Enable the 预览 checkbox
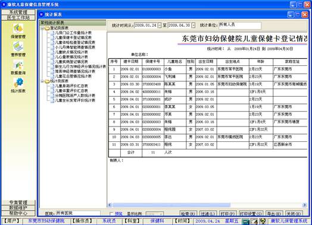The height and width of the screenshot is (225, 312). [111, 214]
